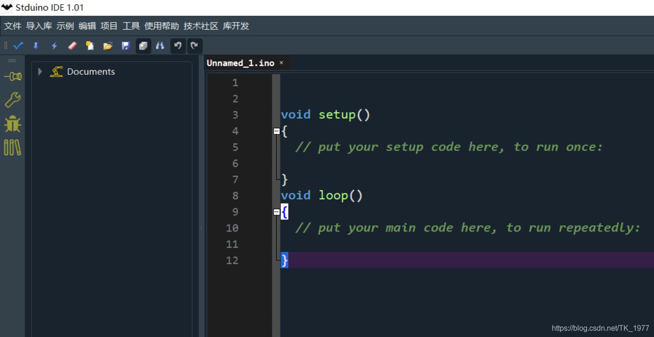
Task: Collapse the setup() function code fold
Action: point(276,131)
